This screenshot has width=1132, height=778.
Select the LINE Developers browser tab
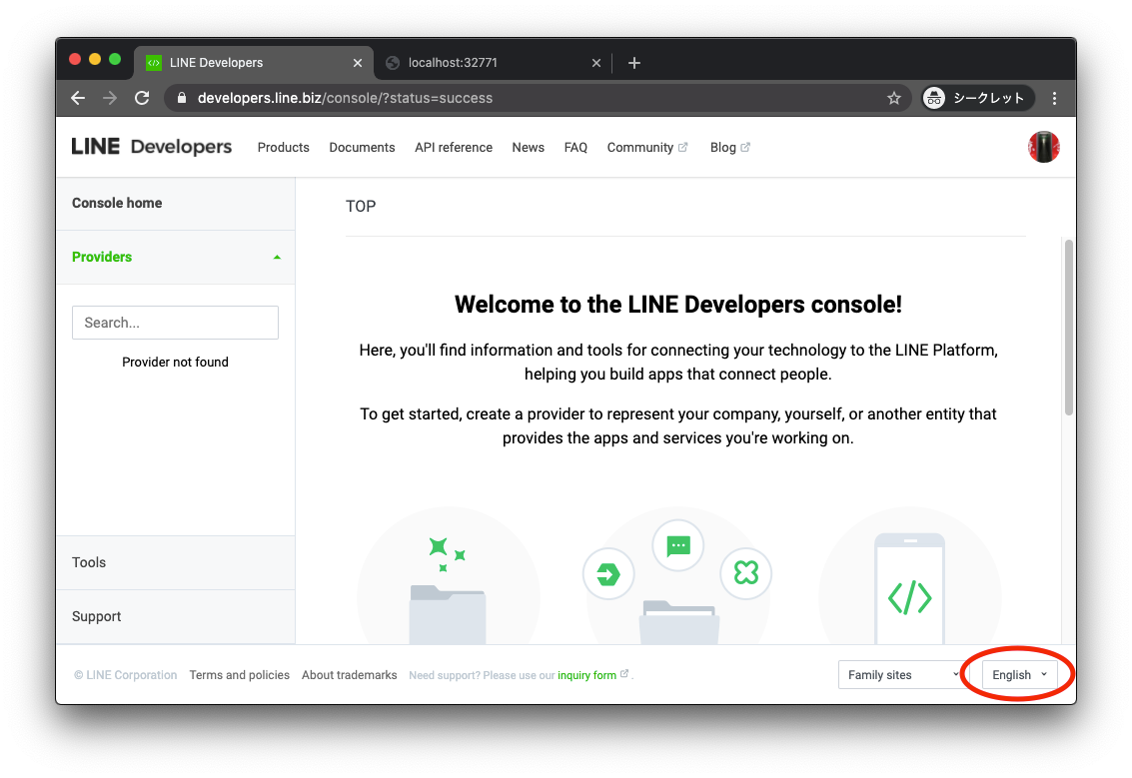point(254,63)
